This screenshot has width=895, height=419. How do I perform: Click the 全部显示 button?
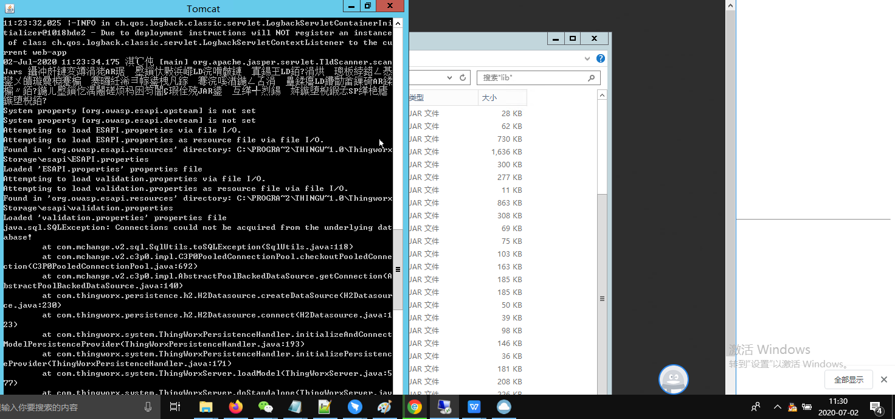[849, 379]
